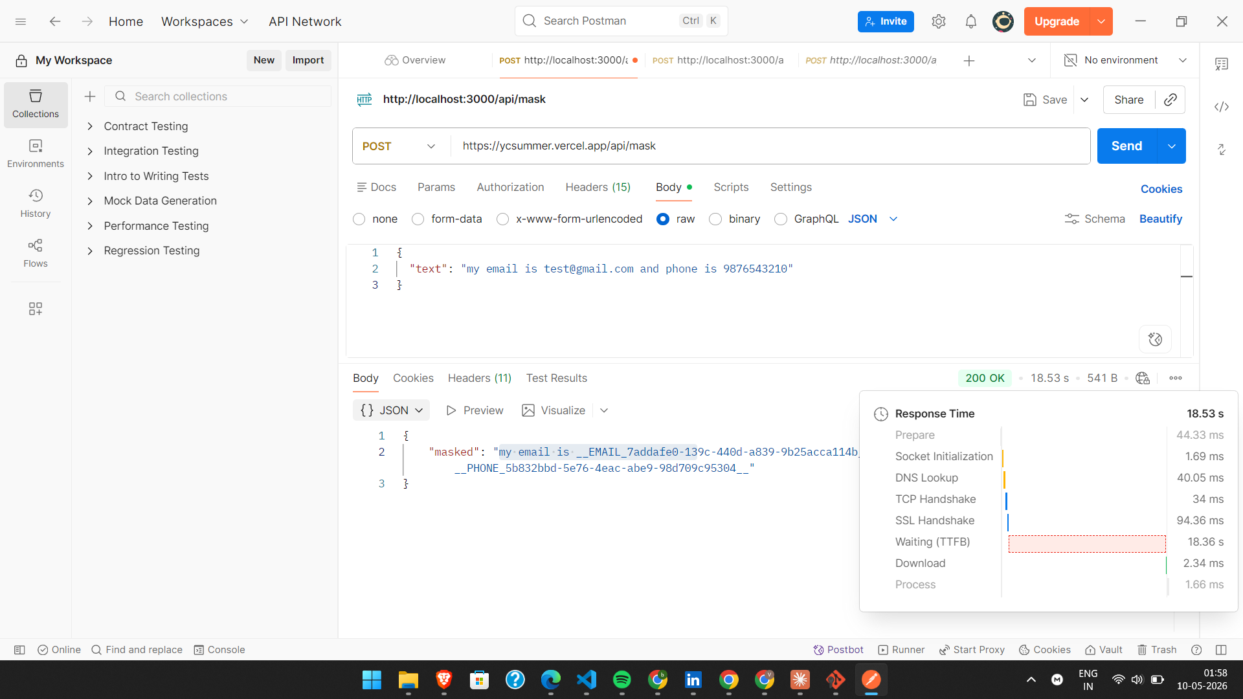The width and height of the screenshot is (1243, 699).
Task: Open the History sidebar panel
Action: (36, 204)
